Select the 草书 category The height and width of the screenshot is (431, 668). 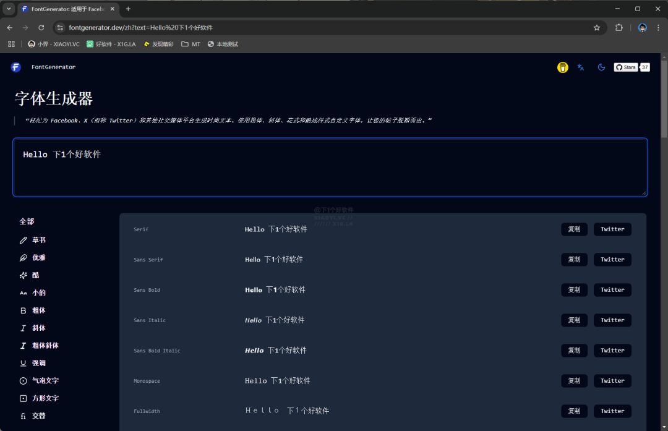pyautogui.click(x=33, y=240)
